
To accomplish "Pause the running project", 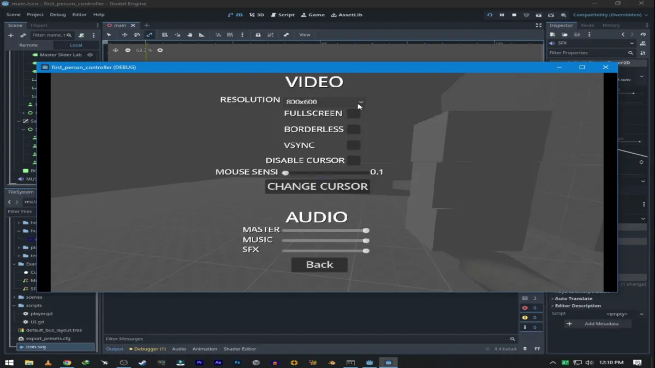I will (x=502, y=15).
